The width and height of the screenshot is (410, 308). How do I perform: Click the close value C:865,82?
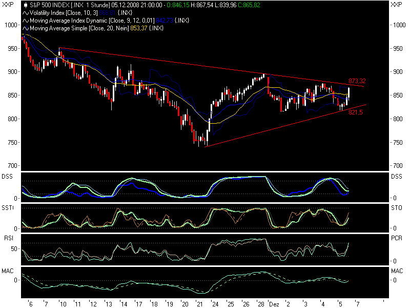click(249, 5)
